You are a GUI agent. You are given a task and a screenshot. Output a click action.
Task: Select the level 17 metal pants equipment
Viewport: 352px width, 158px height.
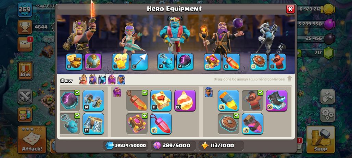pyautogui.click(x=93, y=124)
